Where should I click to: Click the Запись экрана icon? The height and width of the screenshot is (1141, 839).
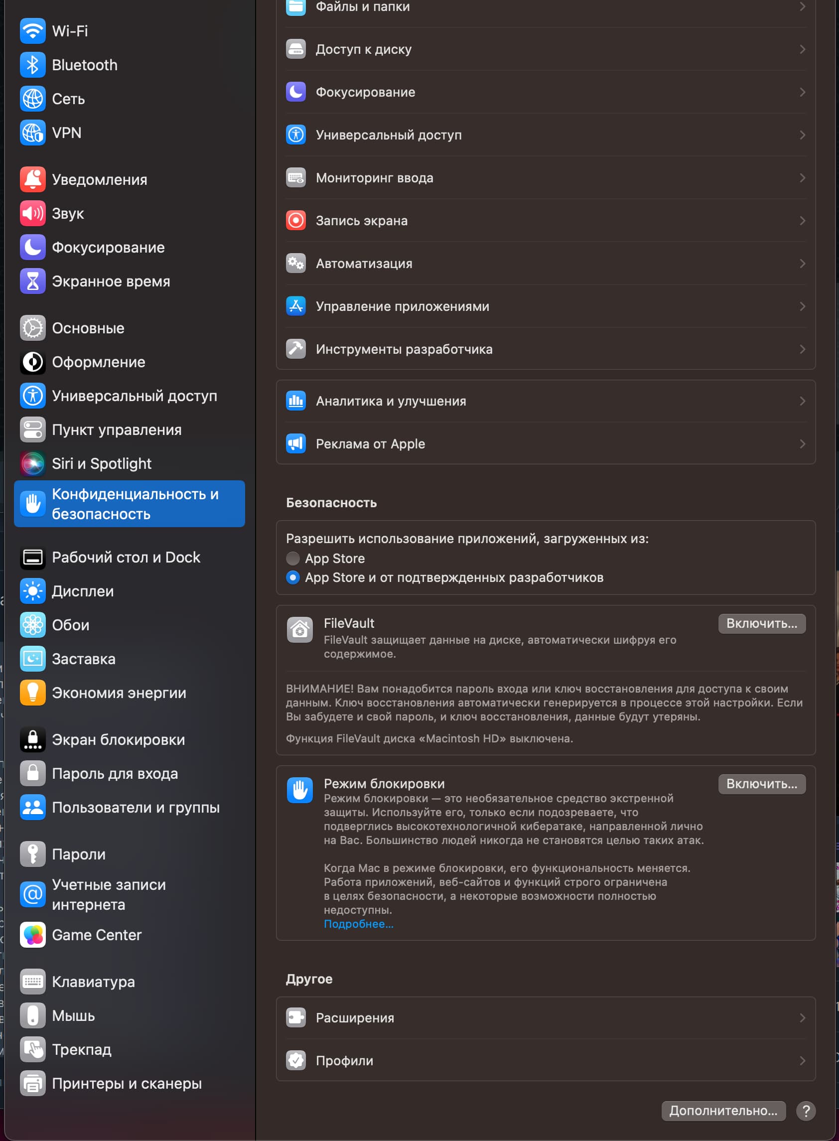[295, 220]
